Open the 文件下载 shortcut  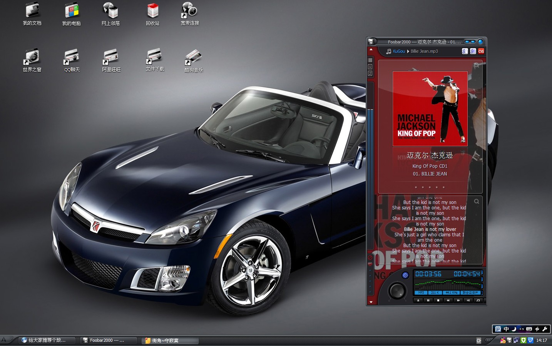pos(155,60)
